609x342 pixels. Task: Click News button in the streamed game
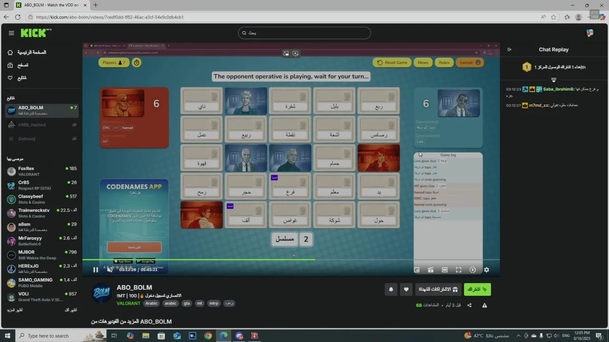point(423,63)
